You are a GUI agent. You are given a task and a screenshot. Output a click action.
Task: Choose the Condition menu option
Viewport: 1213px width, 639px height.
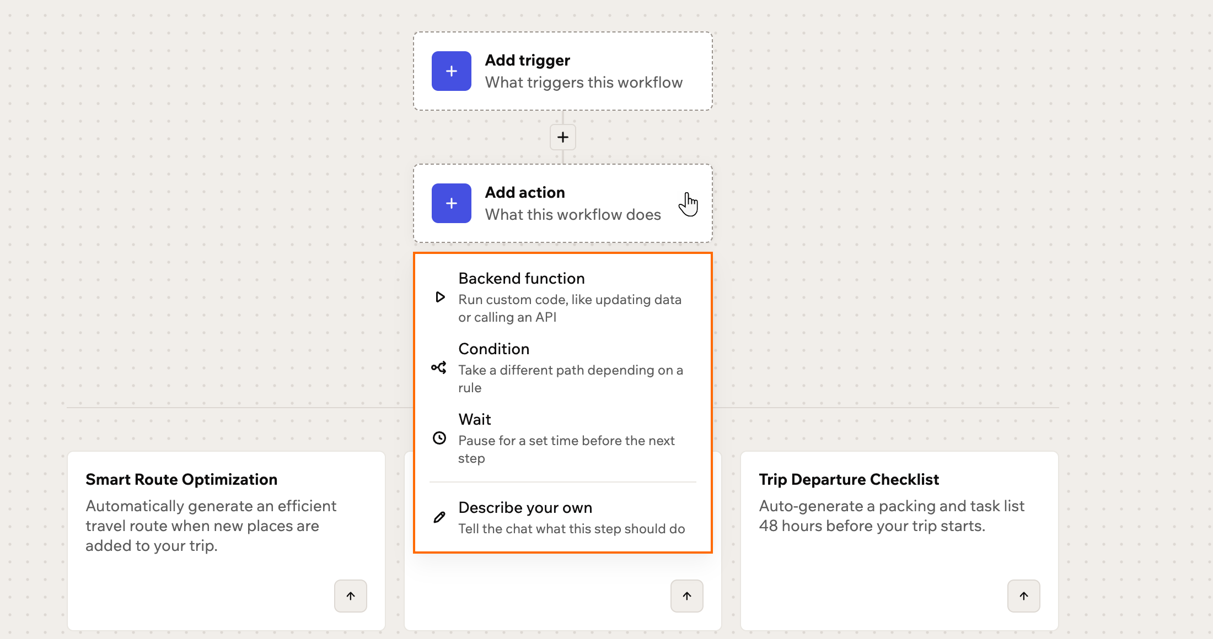click(562, 368)
